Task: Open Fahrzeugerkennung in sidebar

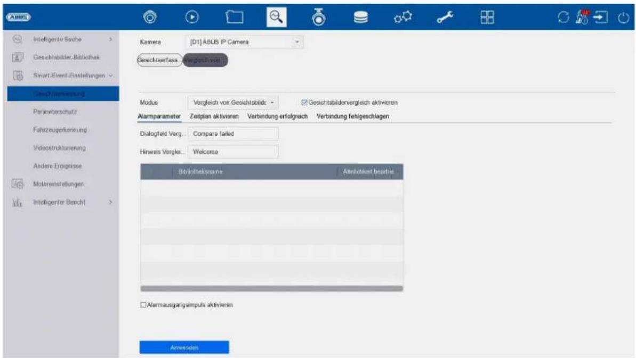Action: click(60, 129)
